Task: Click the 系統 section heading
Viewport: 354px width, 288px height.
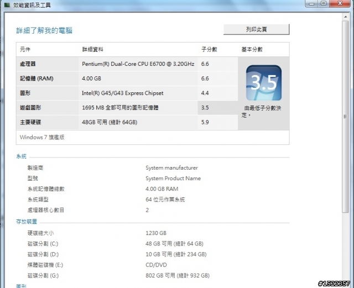Action: click(x=21, y=156)
